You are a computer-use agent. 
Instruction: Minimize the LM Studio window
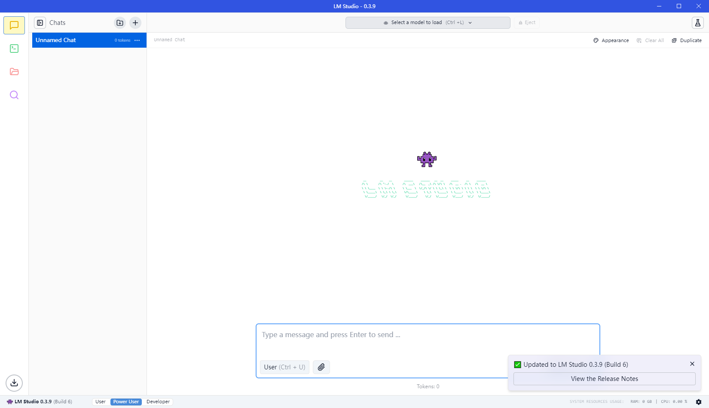(659, 6)
